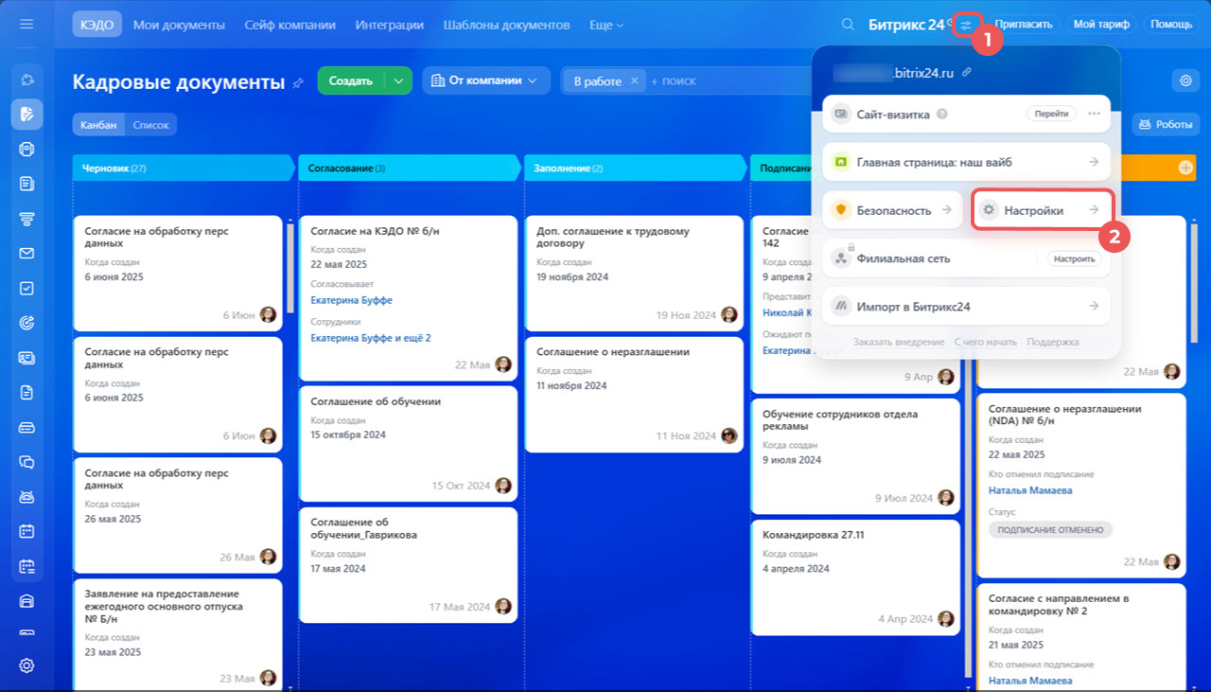Open the Bitrix24 settings widget icon
Screen dimensions: 1211x692
pyautogui.click(x=965, y=25)
